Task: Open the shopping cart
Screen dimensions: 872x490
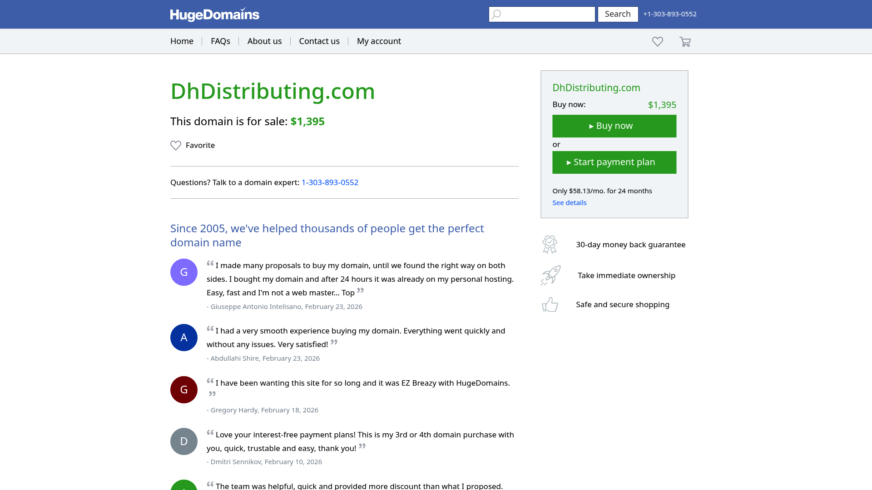Action: point(685,41)
